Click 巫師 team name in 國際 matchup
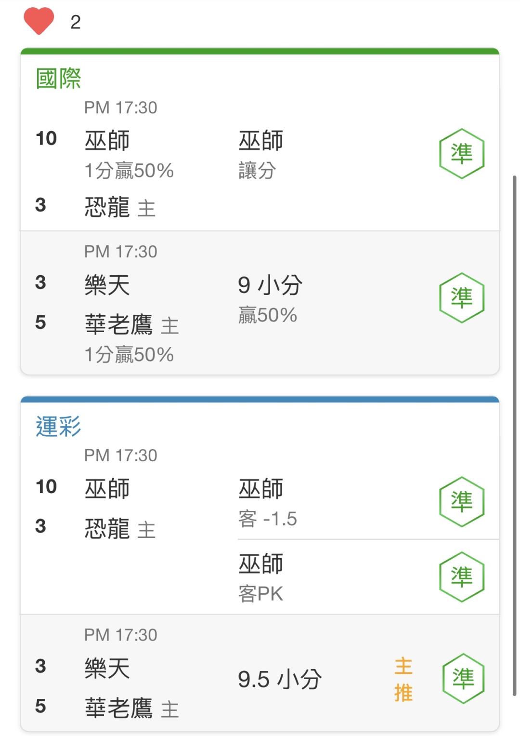This screenshot has width=520, height=736. click(107, 140)
